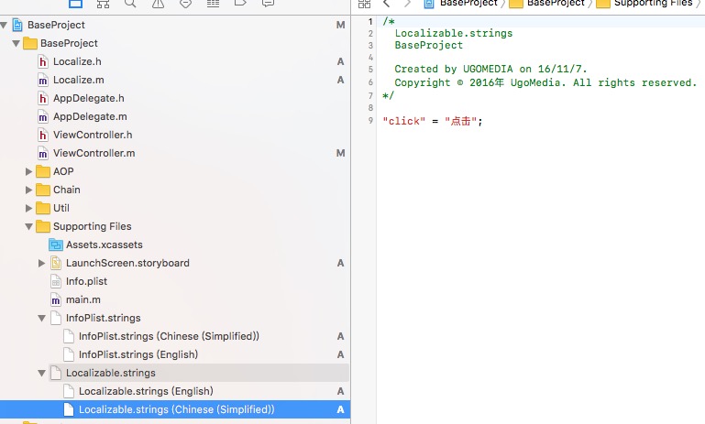Screen dimensions: 705x424
Task: Click the ViewController.m source file icon
Action: (x=43, y=153)
